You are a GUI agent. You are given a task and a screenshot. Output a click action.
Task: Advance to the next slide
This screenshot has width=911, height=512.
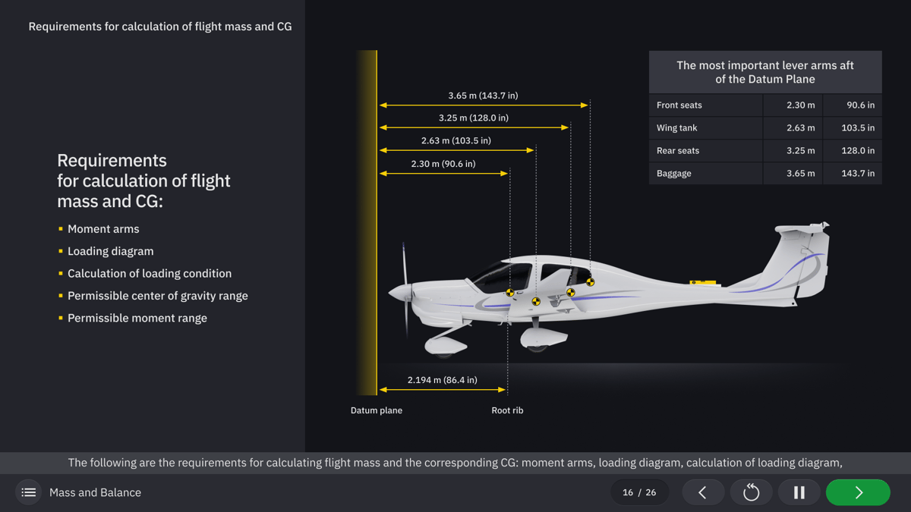coord(857,492)
